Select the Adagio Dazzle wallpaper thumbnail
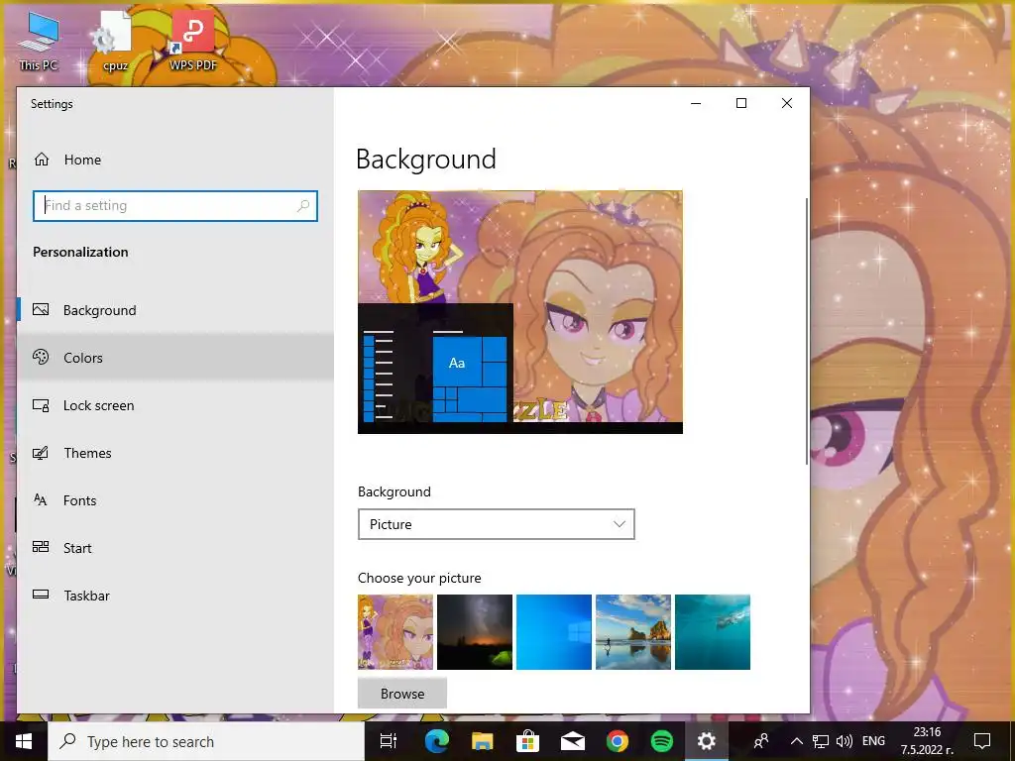 (x=395, y=632)
